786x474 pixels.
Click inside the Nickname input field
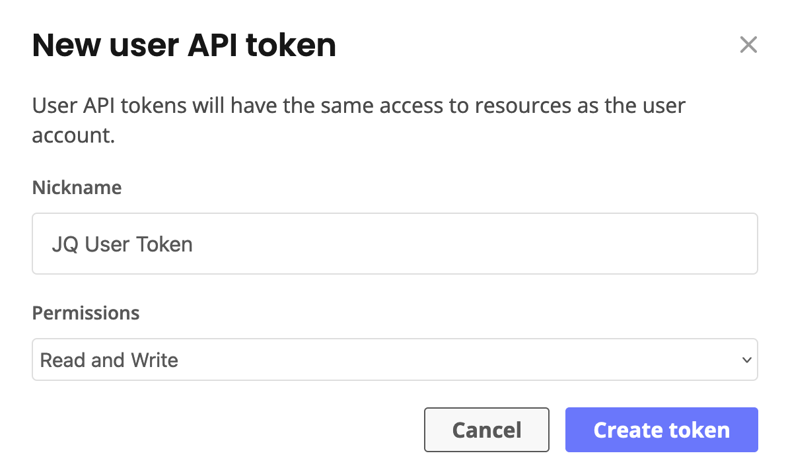[x=395, y=244]
